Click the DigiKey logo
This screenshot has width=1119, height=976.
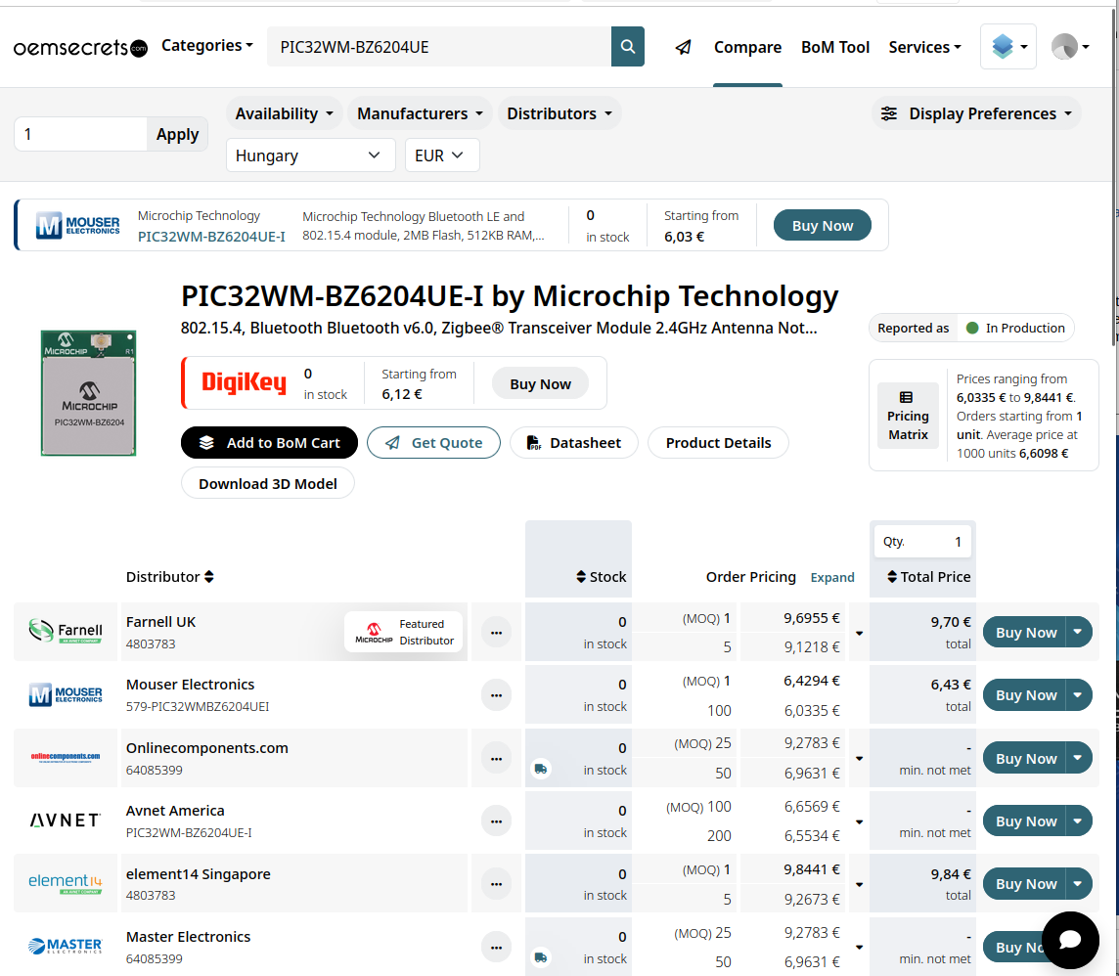pos(245,383)
